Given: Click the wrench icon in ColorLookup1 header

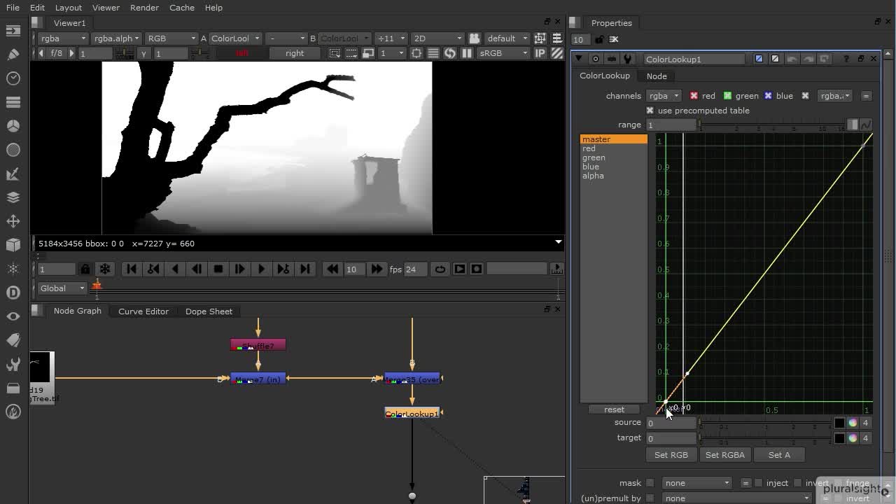Looking at the screenshot, I should click(x=628, y=59).
